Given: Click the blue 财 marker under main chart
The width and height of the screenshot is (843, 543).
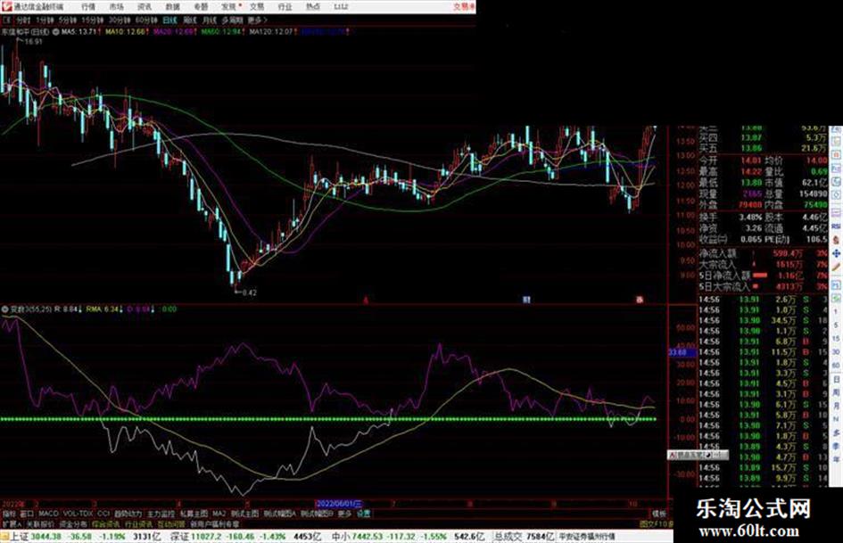Looking at the screenshot, I should (527, 300).
